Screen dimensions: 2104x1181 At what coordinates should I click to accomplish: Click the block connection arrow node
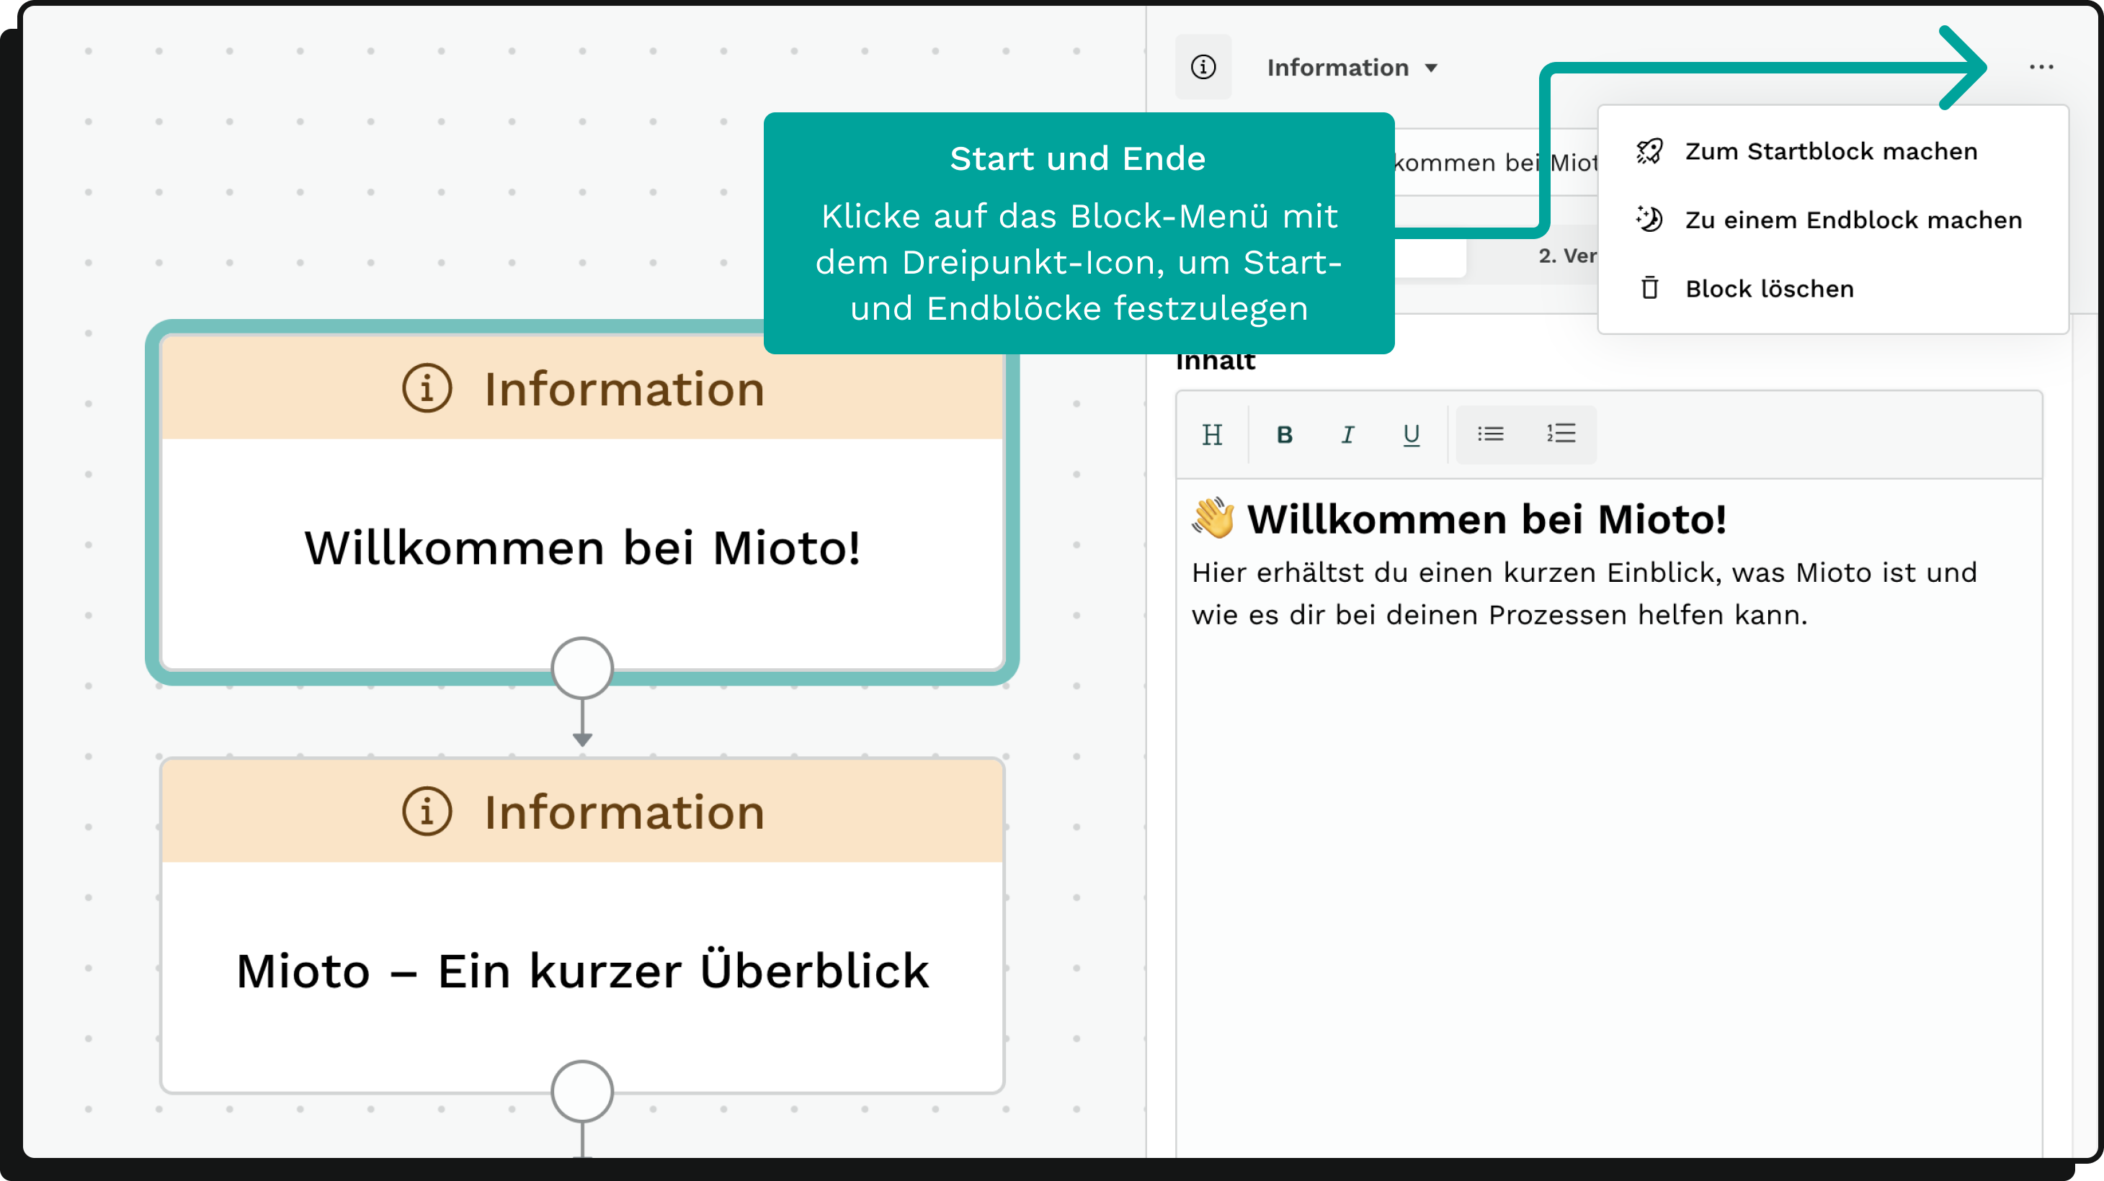(x=582, y=667)
